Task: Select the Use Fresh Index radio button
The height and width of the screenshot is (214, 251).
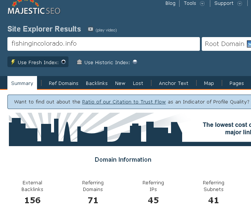Action: pos(64,62)
